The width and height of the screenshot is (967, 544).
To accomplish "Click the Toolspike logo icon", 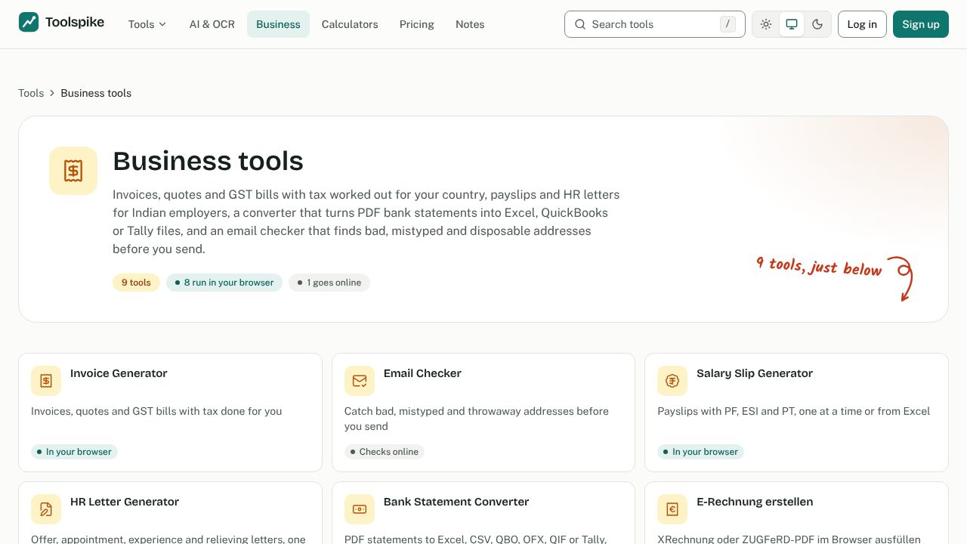I will click(29, 22).
